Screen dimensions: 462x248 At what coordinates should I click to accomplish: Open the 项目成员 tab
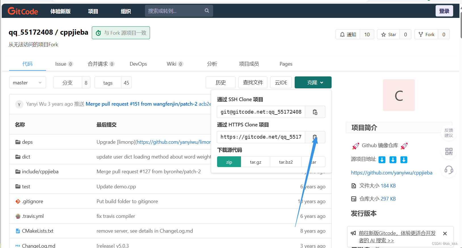point(249,64)
